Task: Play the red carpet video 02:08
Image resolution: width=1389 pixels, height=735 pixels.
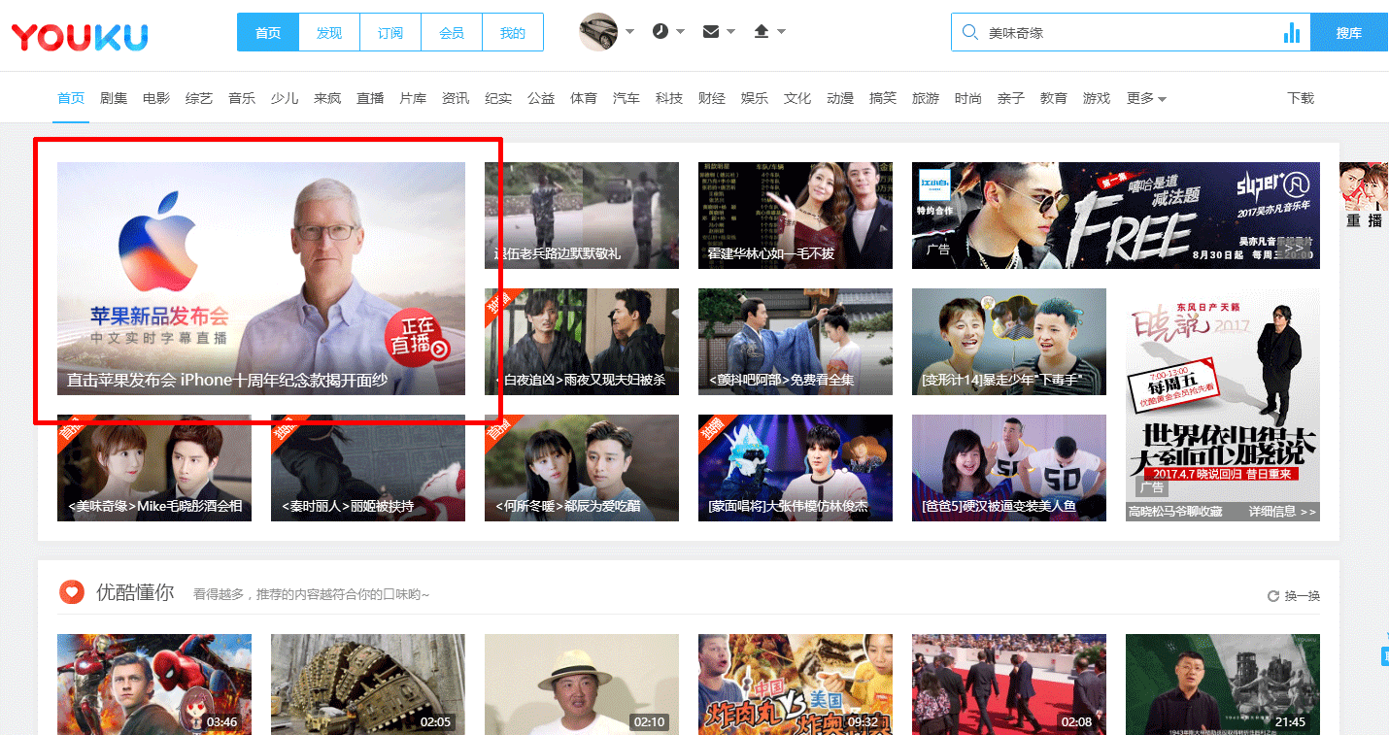Action: pos(1009,685)
